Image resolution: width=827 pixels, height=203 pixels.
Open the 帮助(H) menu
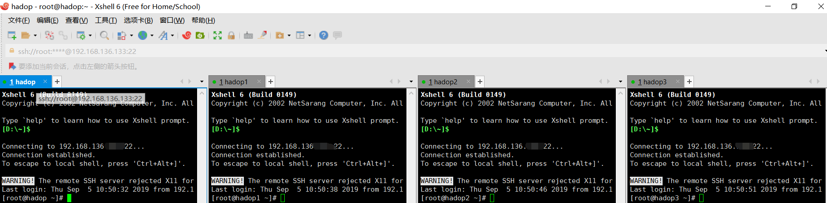coord(203,20)
